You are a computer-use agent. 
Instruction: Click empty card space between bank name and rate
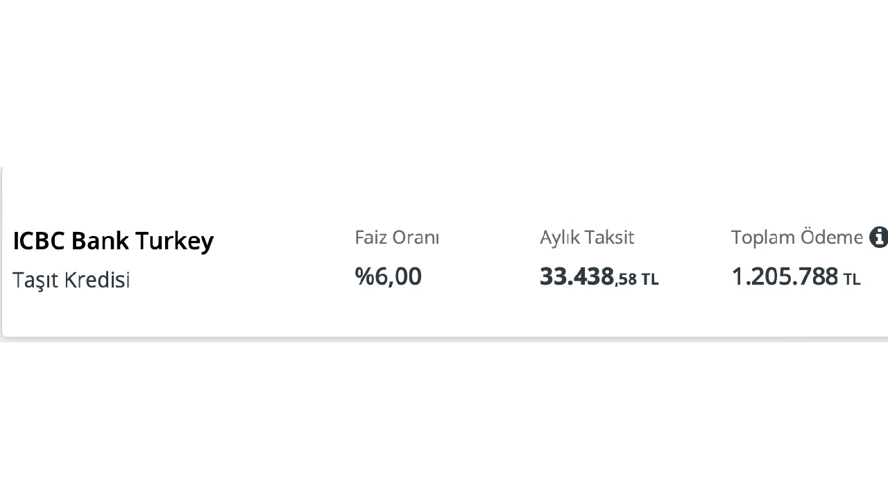point(284,257)
